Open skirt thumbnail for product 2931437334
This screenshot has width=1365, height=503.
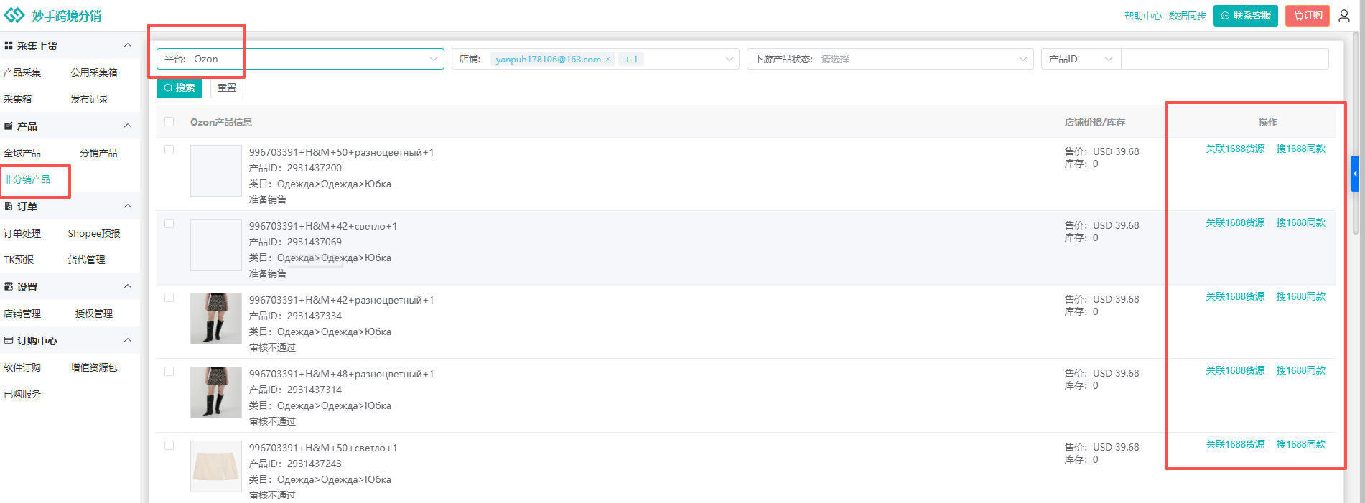(216, 319)
